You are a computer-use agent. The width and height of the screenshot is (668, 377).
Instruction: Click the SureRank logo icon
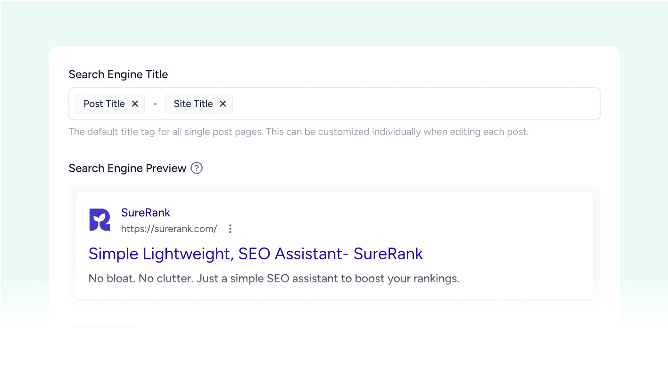tap(99, 220)
